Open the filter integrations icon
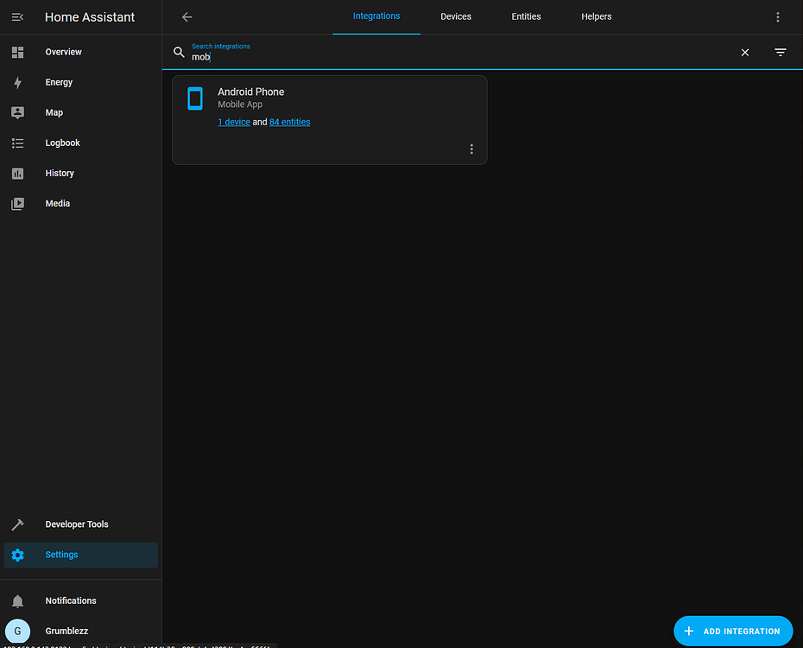This screenshot has width=803, height=648. [x=780, y=52]
